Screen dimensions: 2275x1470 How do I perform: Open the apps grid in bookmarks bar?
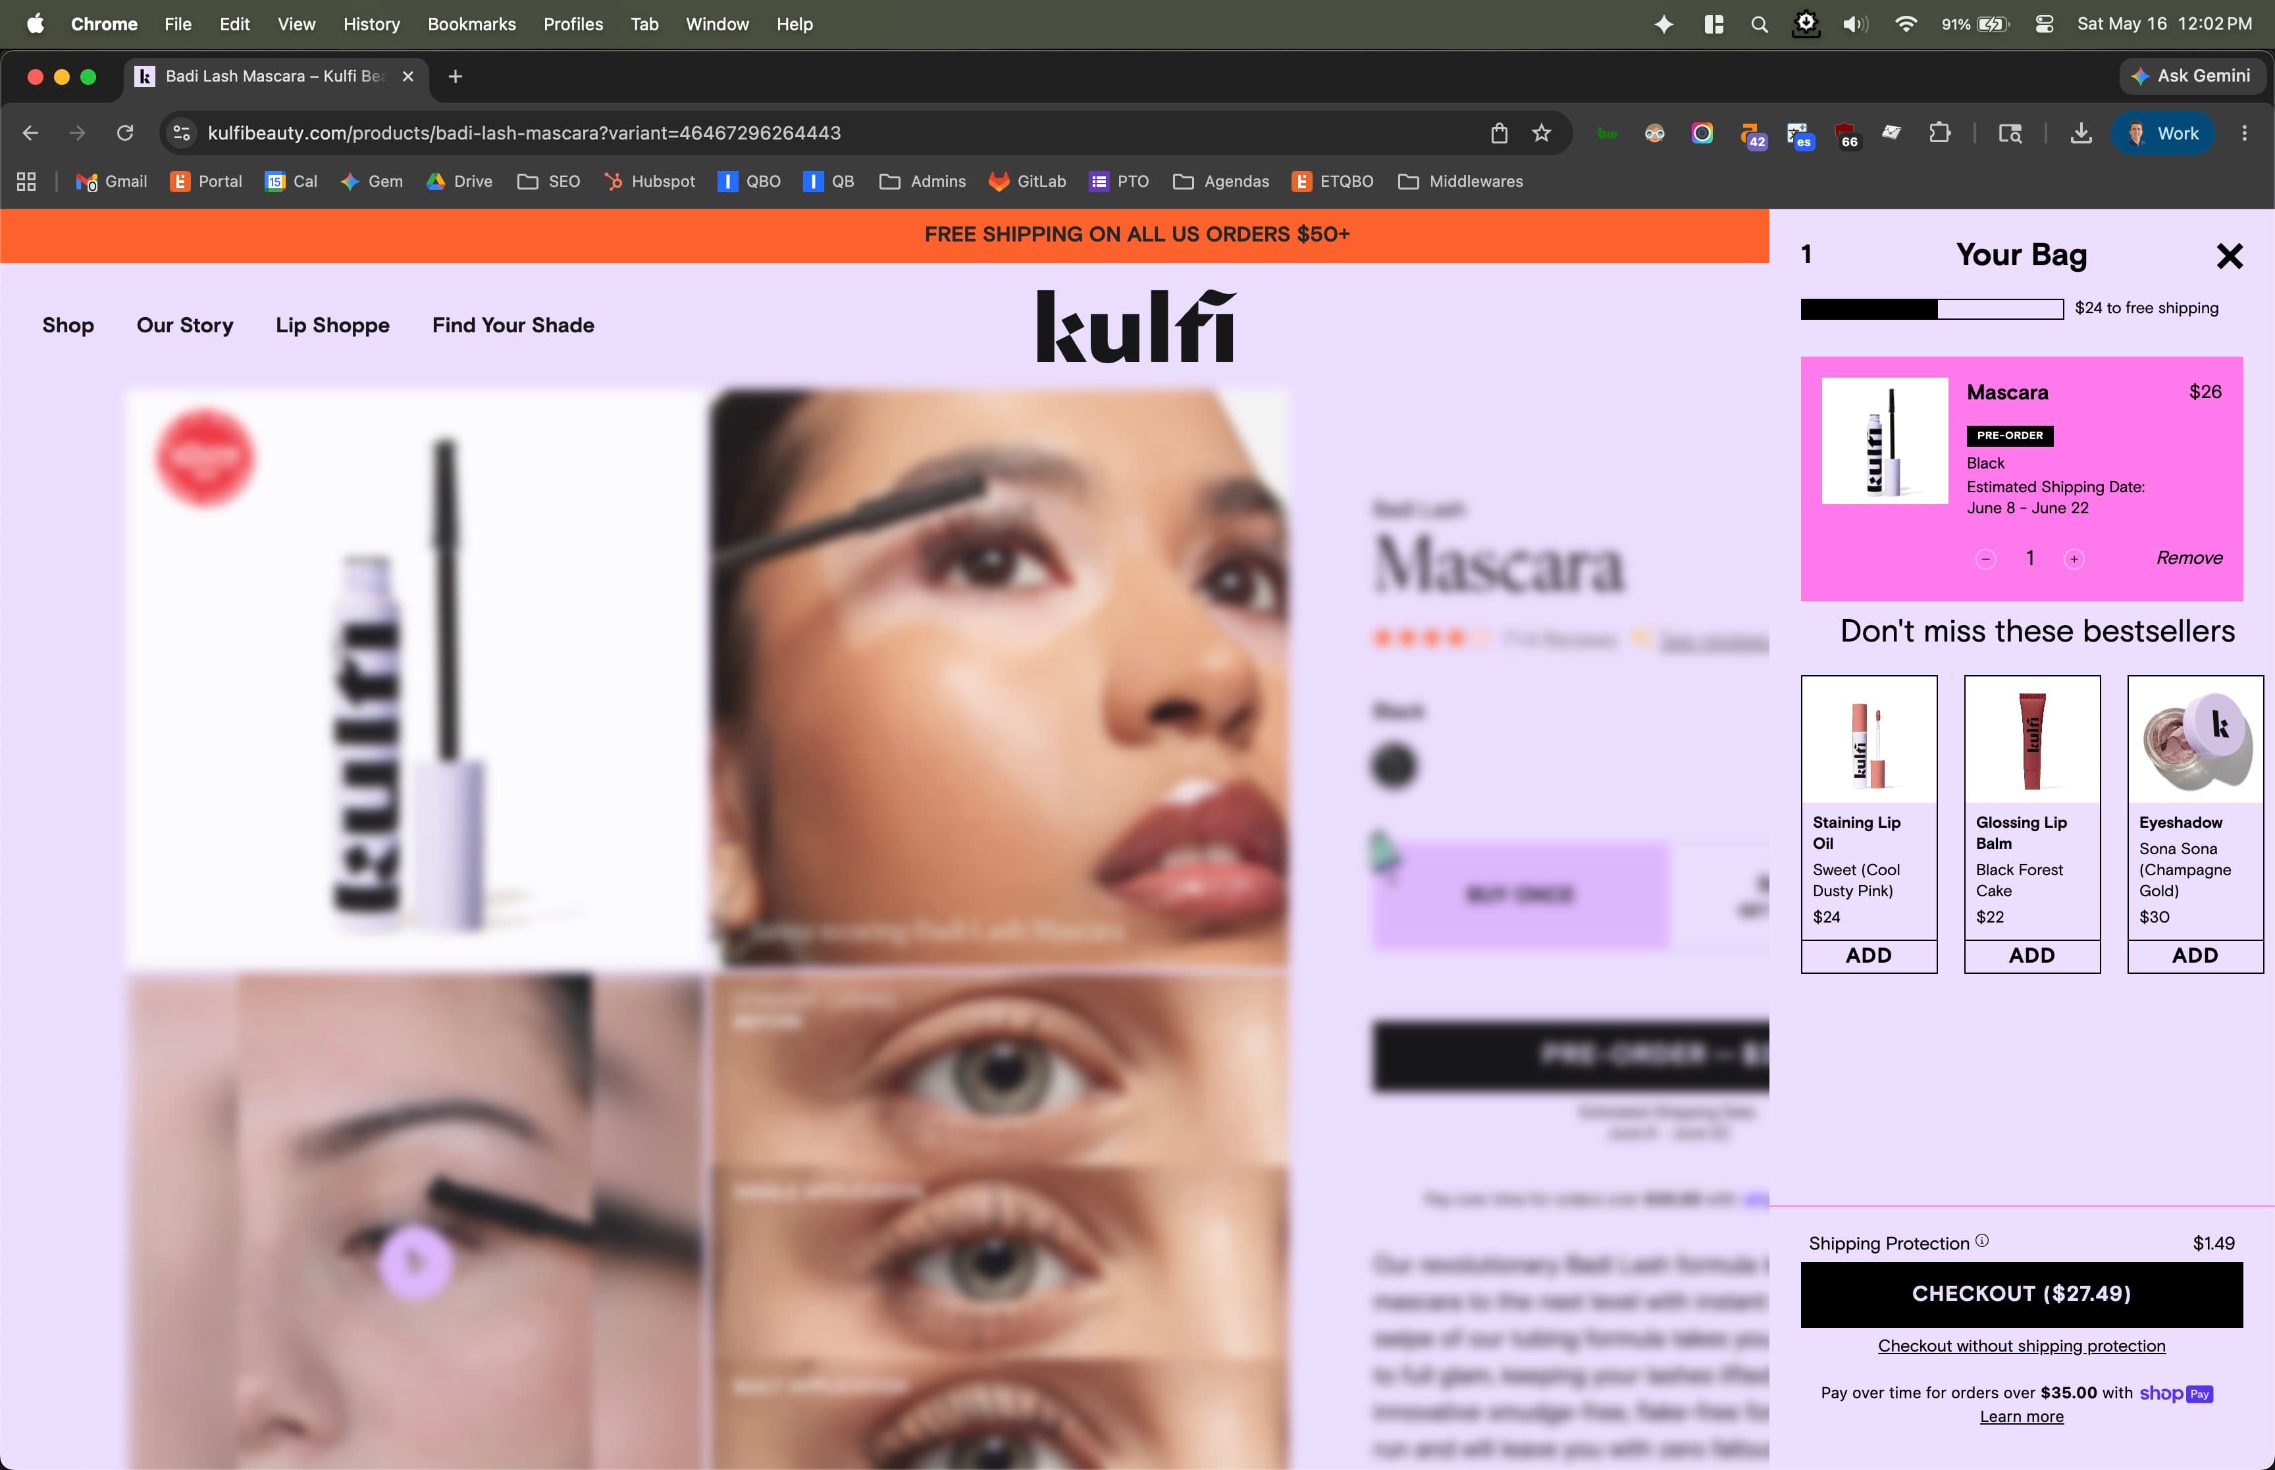(x=27, y=182)
